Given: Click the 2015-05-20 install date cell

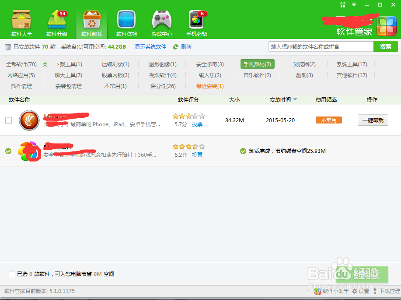Looking at the screenshot, I should [280, 120].
